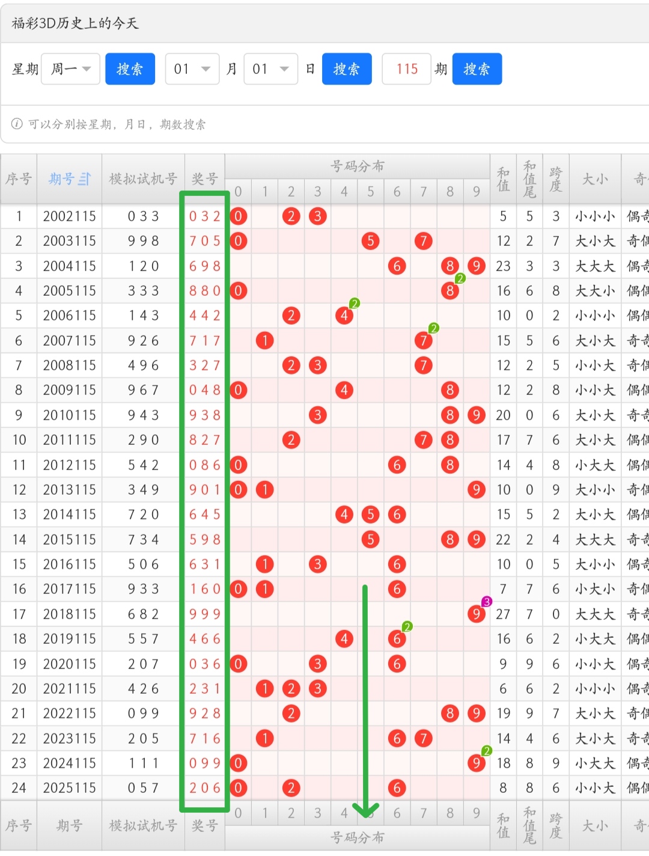
Task: Click winning number 032 in row 1
Action: [x=205, y=216]
